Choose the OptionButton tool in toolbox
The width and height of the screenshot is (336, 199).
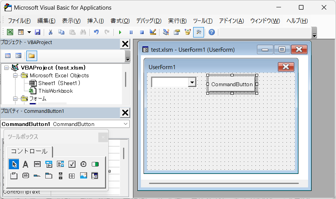(x=83, y=164)
